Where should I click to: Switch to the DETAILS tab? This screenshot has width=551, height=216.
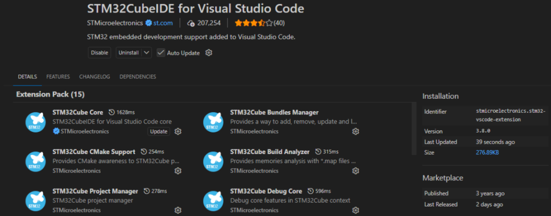pyautogui.click(x=28, y=76)
